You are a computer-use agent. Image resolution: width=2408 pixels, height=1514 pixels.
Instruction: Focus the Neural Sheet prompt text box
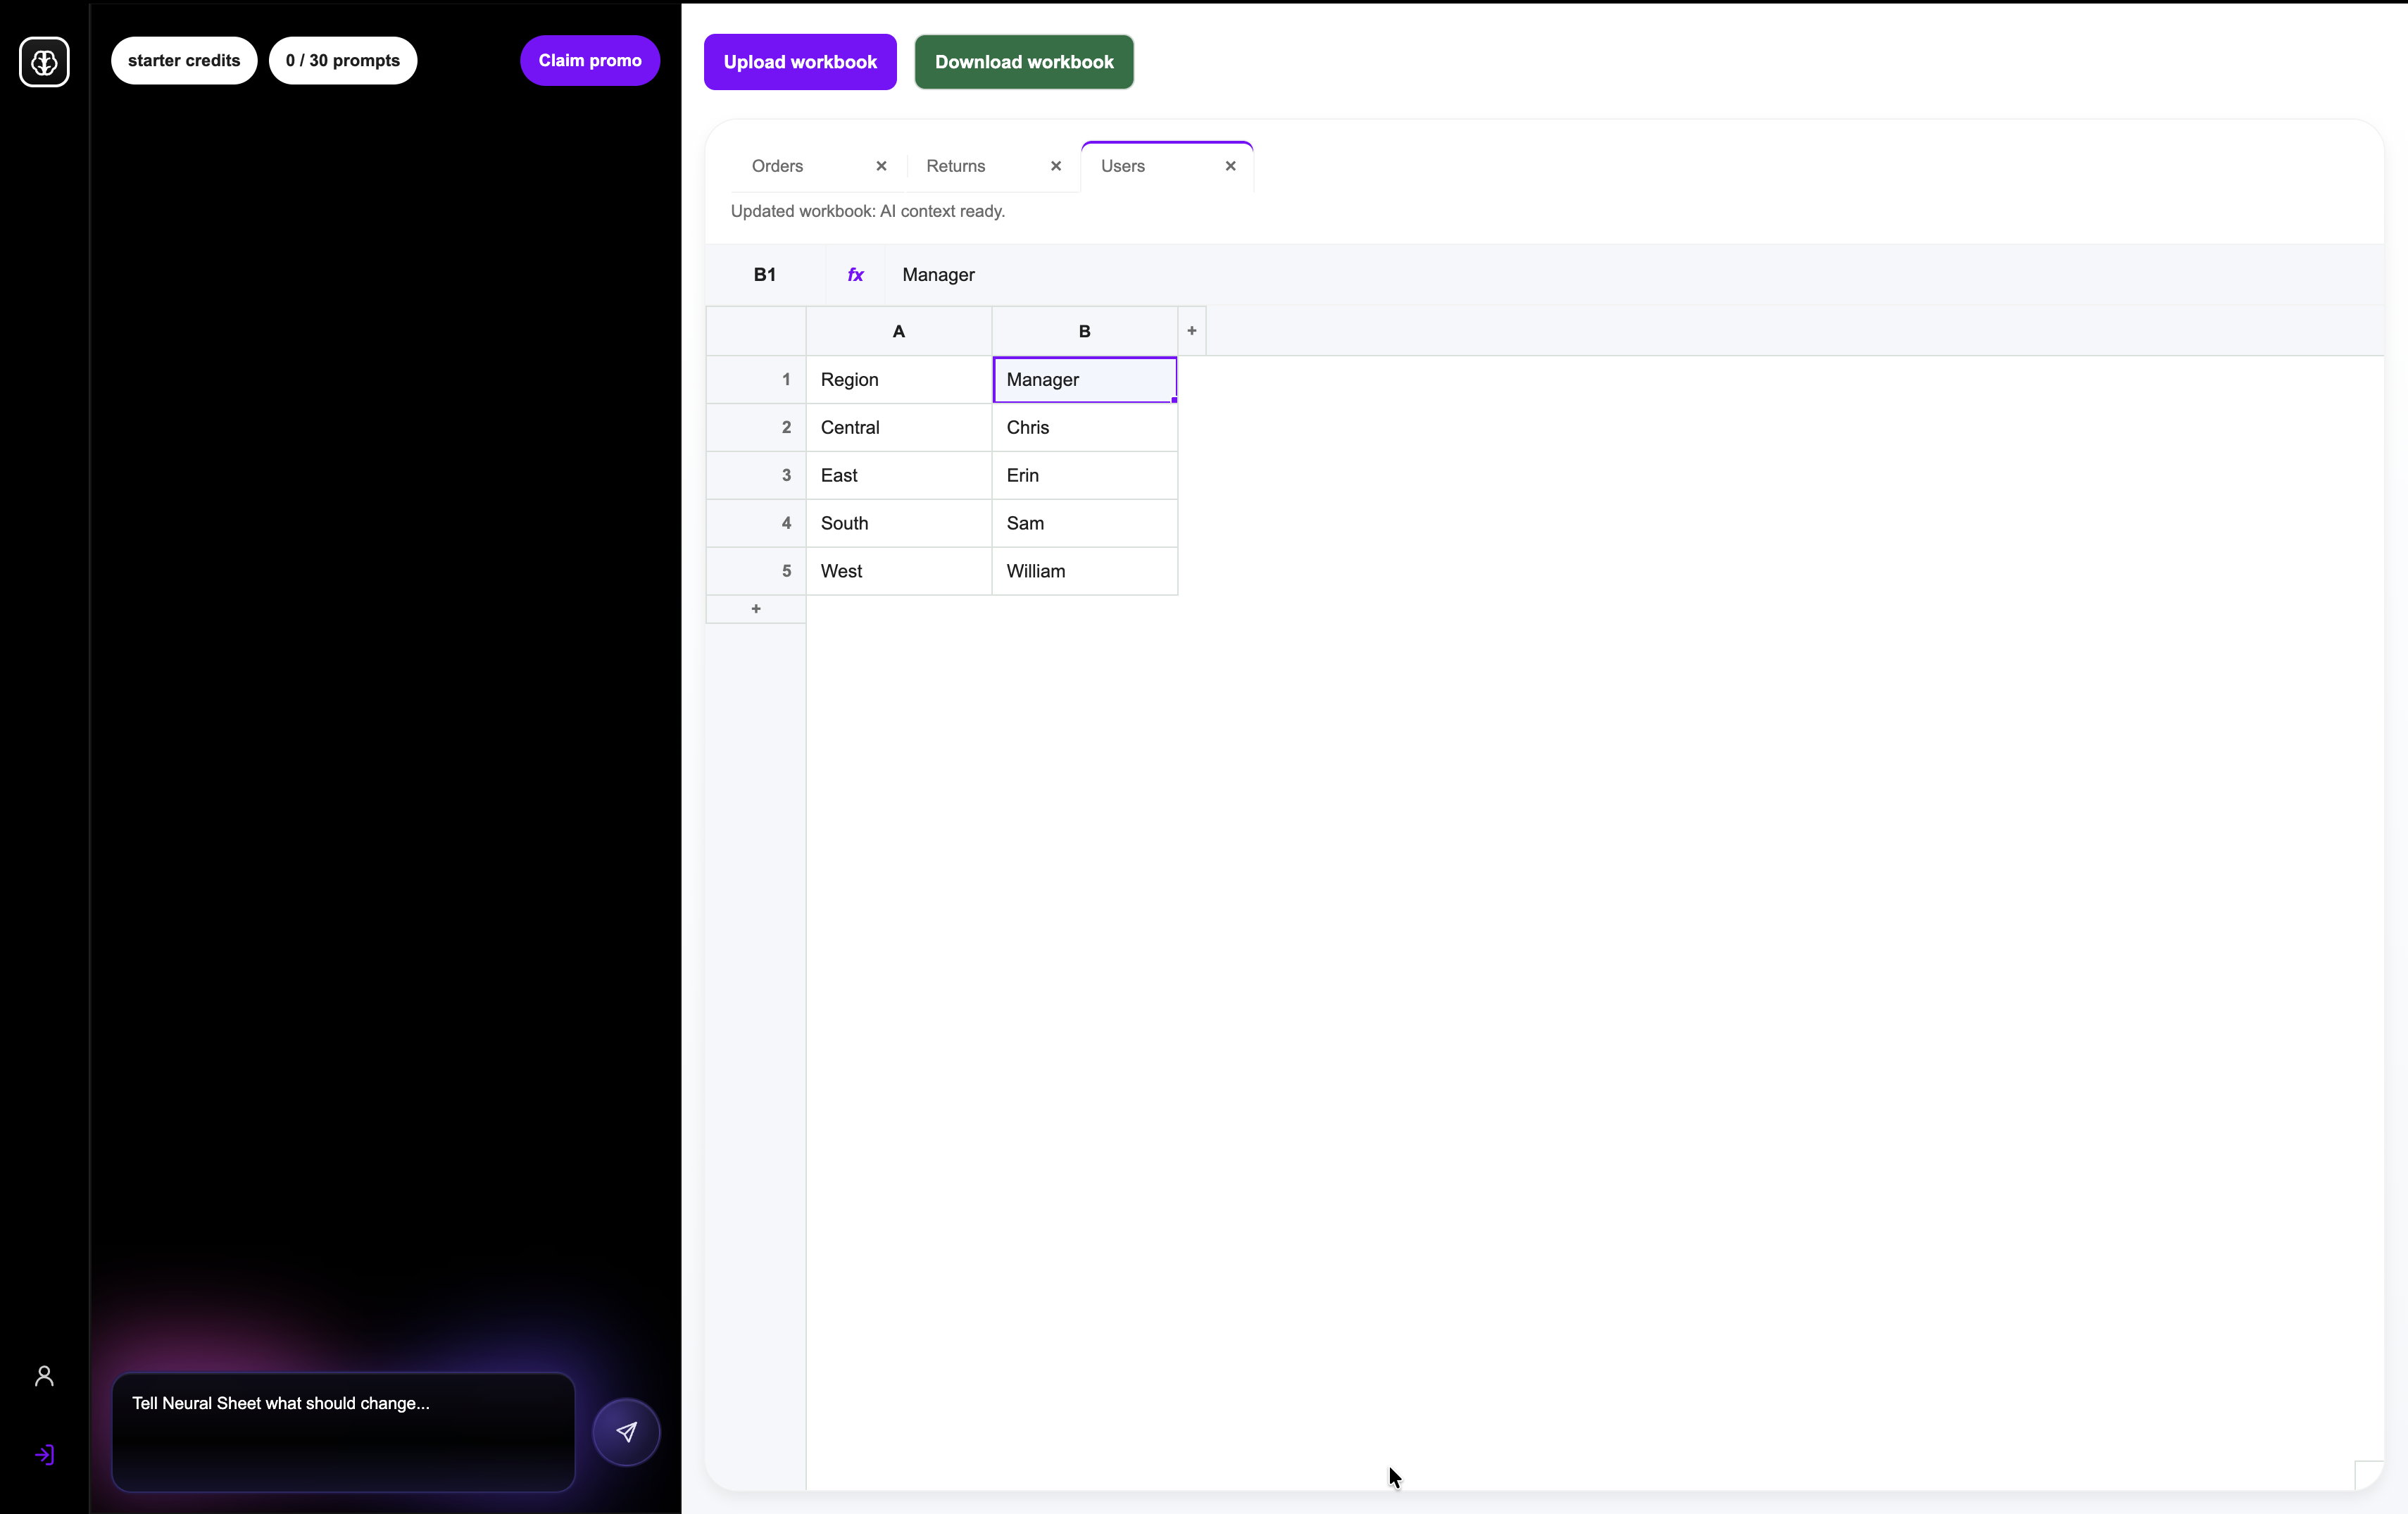click(343, 1431)
